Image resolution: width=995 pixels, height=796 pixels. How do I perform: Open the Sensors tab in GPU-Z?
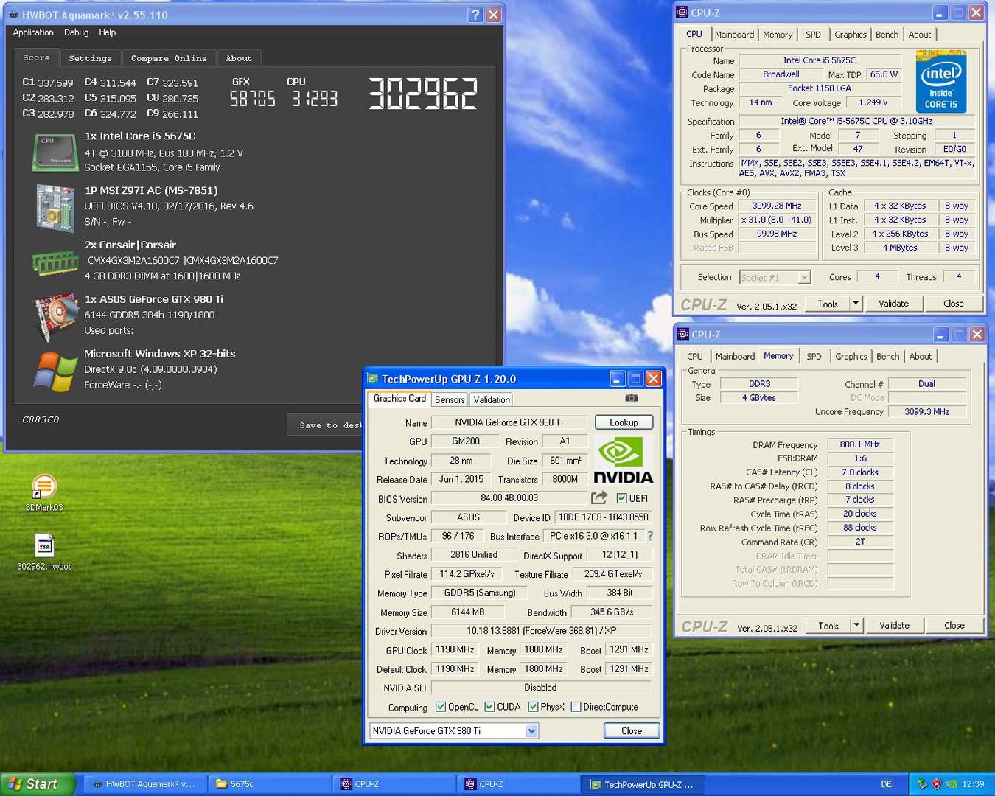tap(450, 399)
